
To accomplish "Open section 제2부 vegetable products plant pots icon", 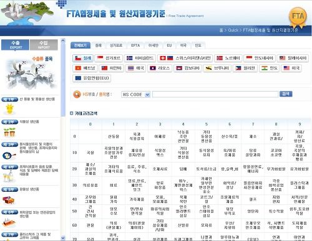I will (9, 132).
